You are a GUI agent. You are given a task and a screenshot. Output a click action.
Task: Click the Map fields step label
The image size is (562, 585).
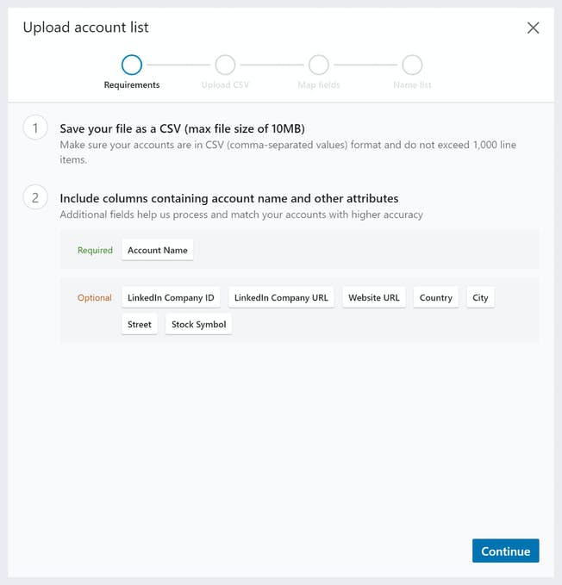pos(319,85)
